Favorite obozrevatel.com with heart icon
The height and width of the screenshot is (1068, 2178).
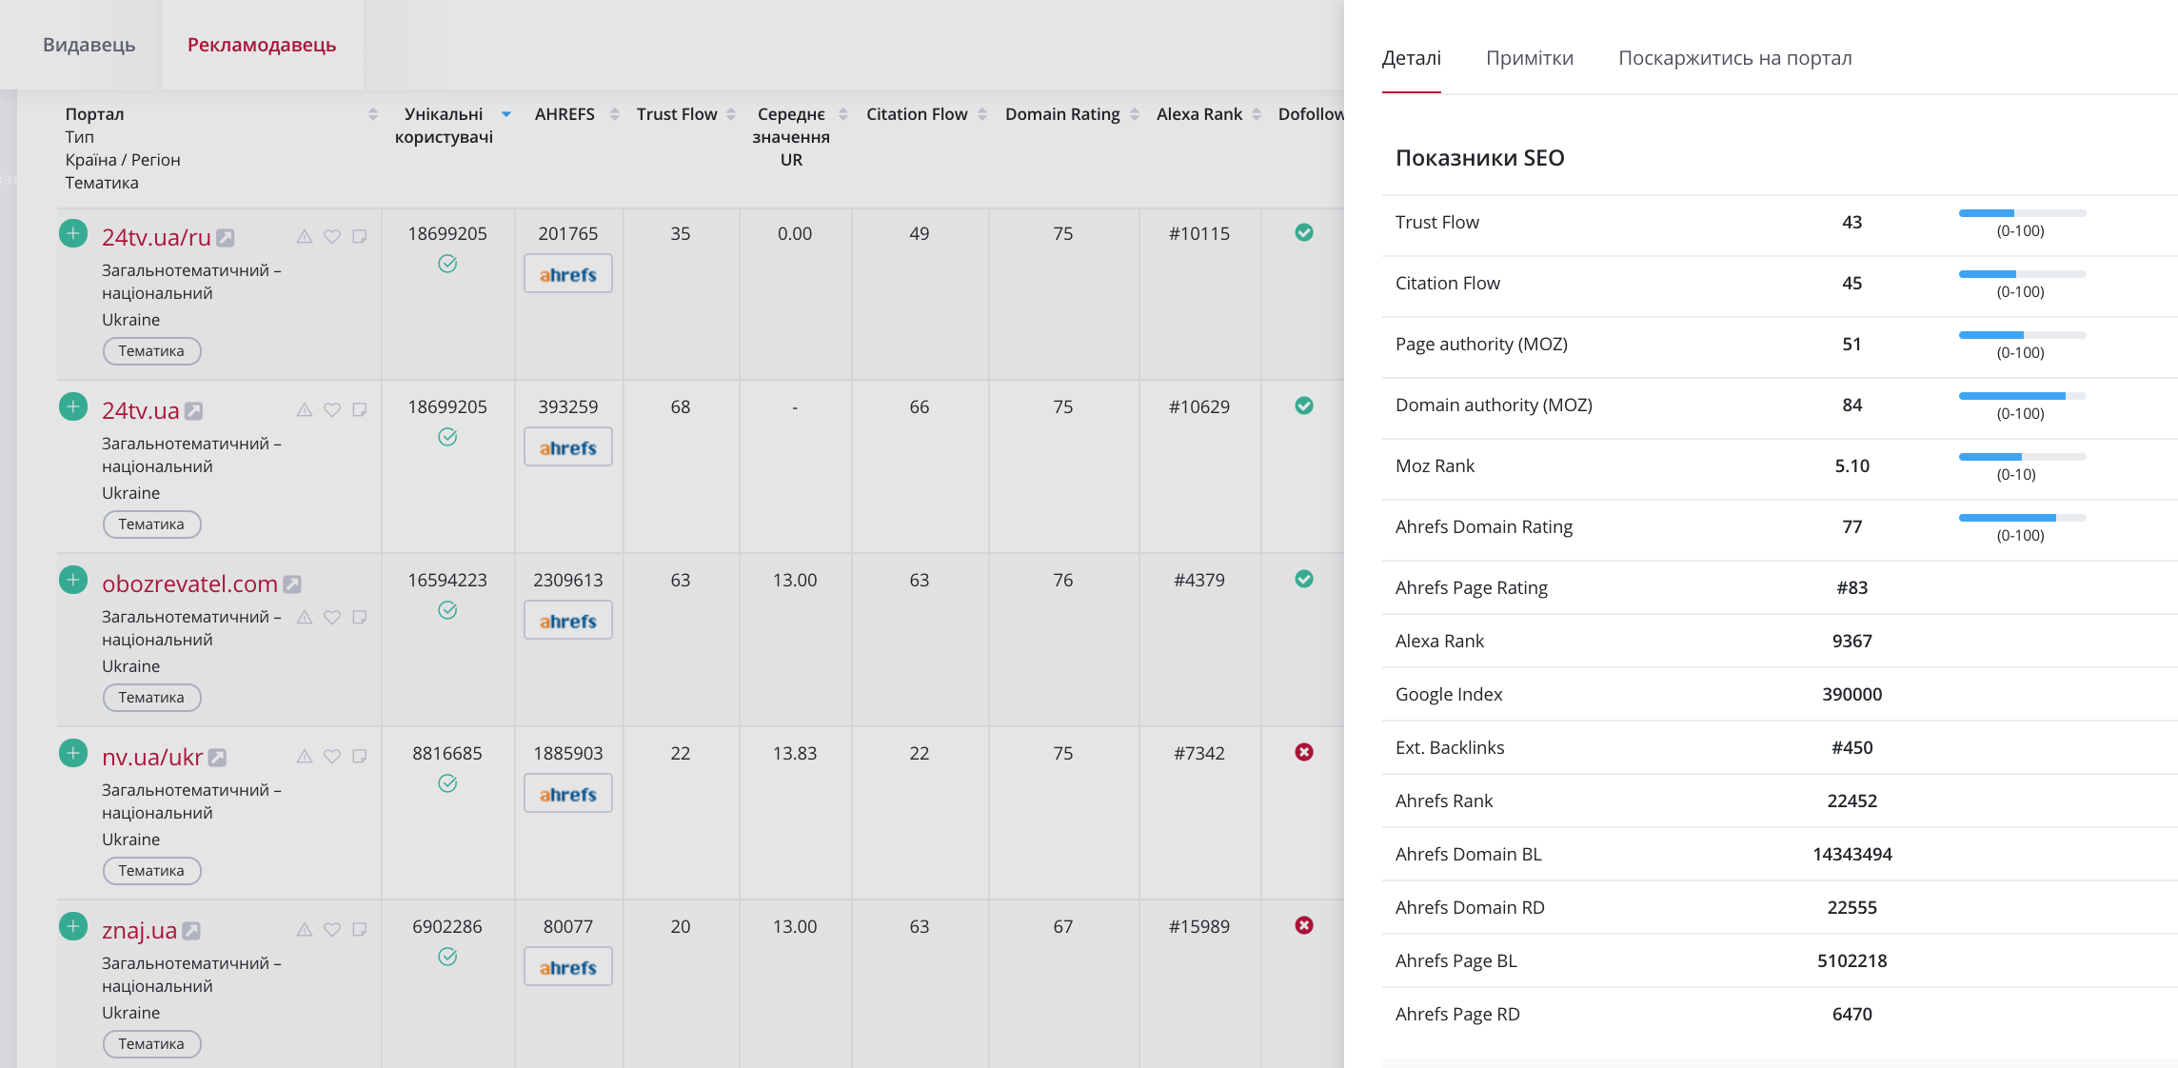(x=332, y=617)
